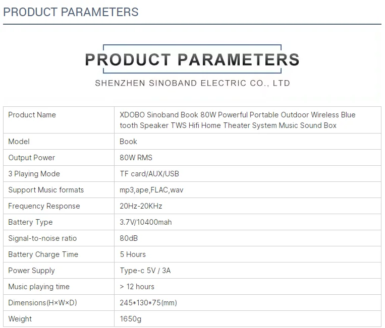
Task: Click the PRODUCT PARAMETERS section heading
Action: [x=71, y=12]
